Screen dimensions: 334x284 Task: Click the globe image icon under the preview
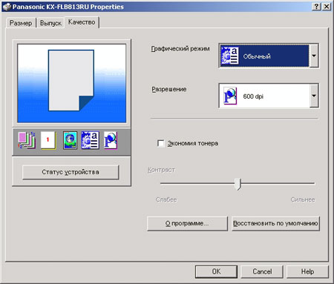tap(70, 140)
